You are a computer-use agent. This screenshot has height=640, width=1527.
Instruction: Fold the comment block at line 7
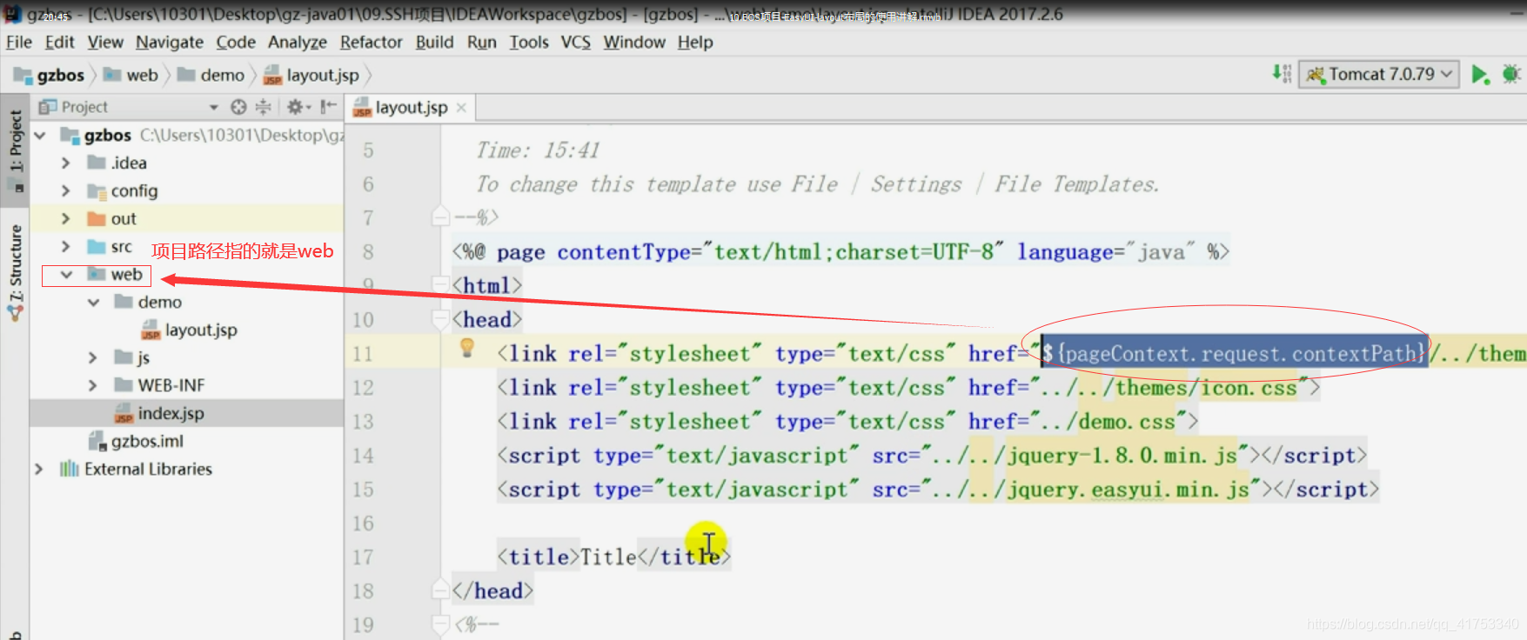pos(440,217)
